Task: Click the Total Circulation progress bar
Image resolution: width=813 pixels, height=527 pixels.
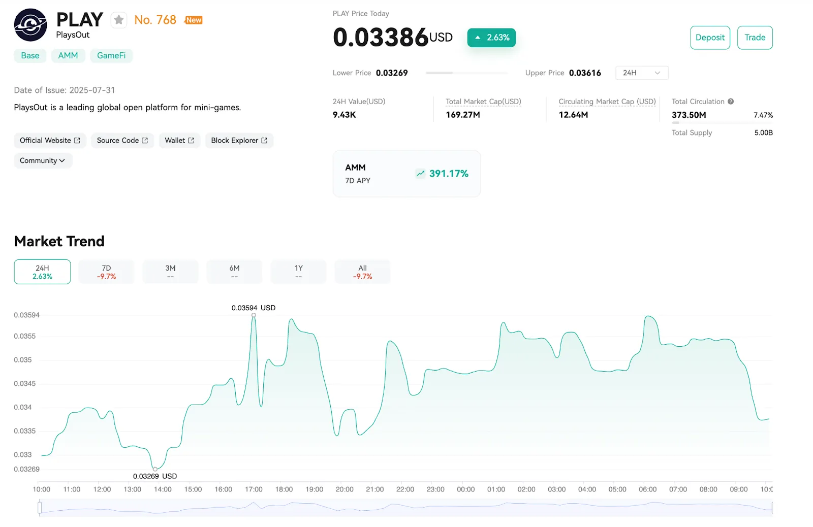Action: (x=722, y=123)
